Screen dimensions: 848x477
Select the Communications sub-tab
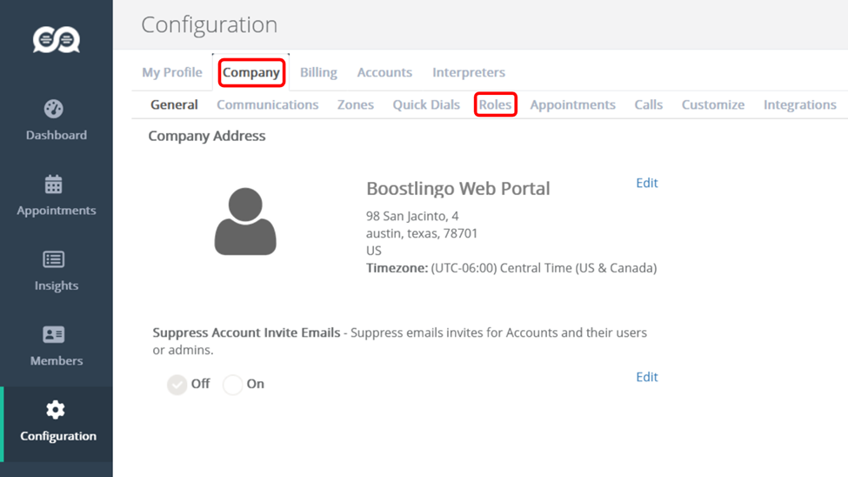tap(268, 104)
